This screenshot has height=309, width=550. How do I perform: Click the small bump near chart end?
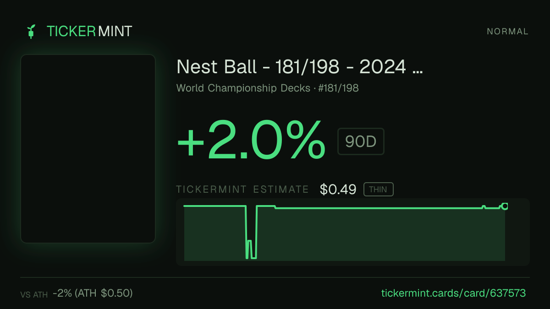tap(484, 207)
